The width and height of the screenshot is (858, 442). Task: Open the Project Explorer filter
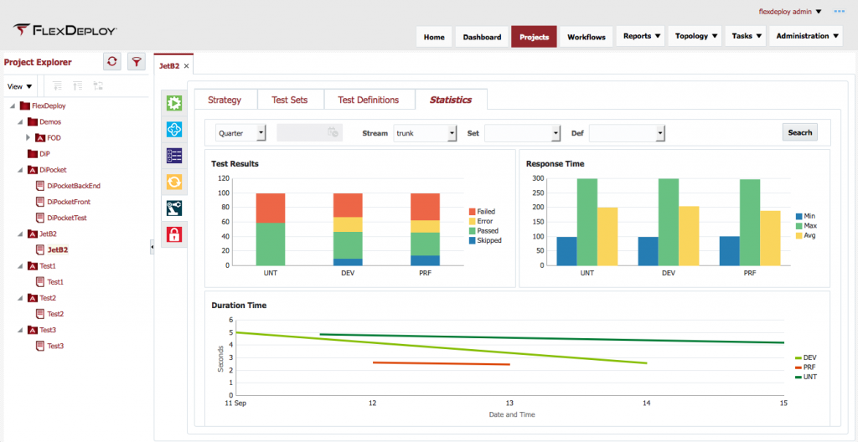pyautogui.click(x=137, y=62)
